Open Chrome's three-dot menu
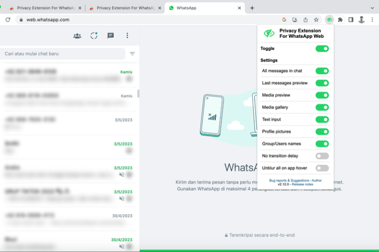This screenshot has width=379, height=252. [372, 20]
